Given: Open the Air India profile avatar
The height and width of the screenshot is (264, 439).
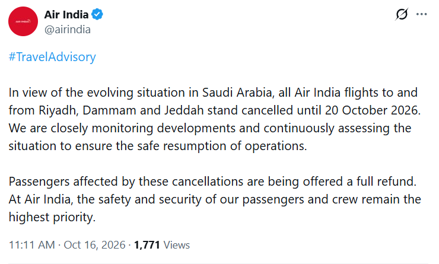Looking at the screenshot, I should 23,21.
